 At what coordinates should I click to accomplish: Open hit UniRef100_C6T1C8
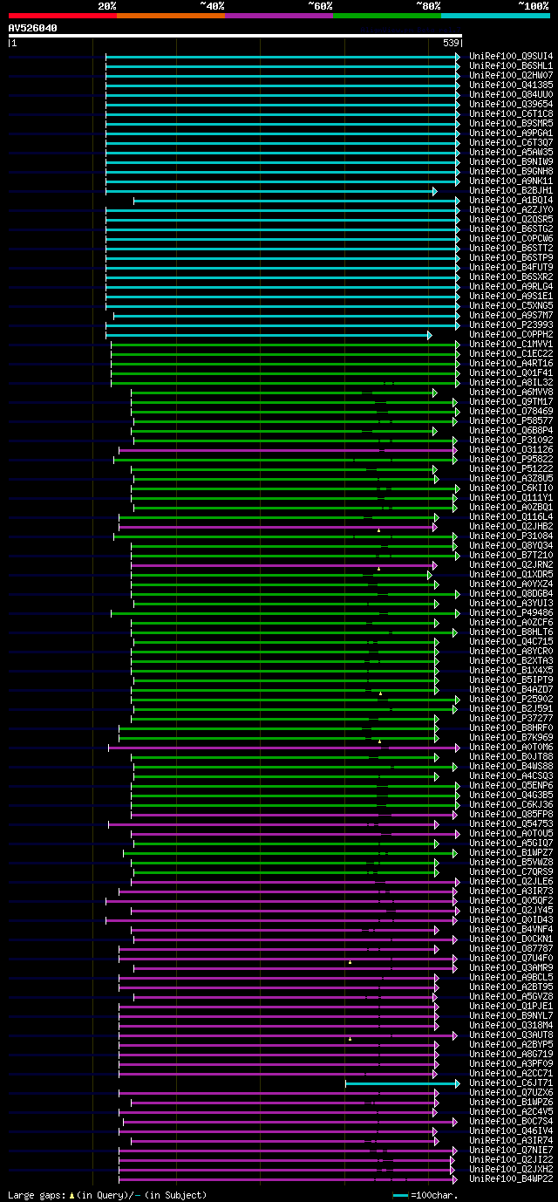click(511, 113)
